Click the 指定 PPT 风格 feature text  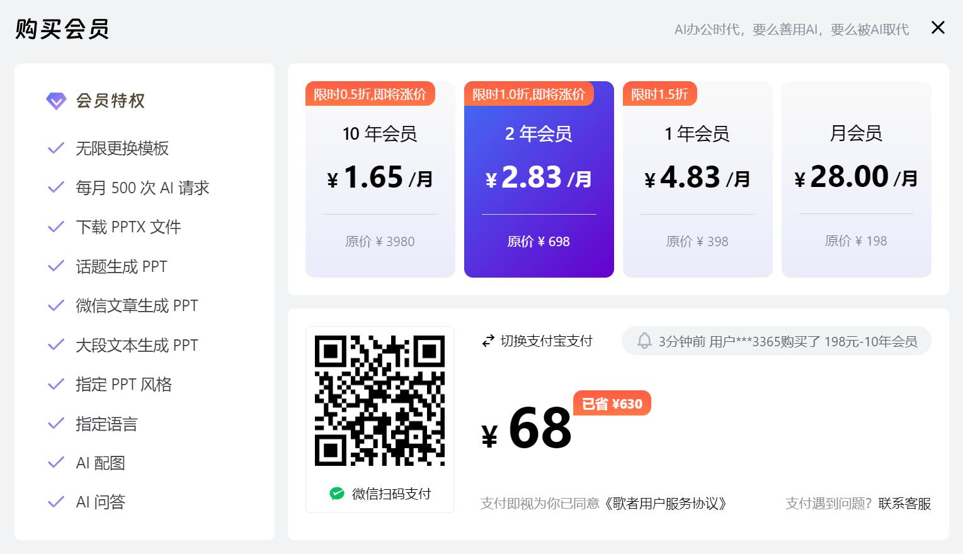click(124, 384)
